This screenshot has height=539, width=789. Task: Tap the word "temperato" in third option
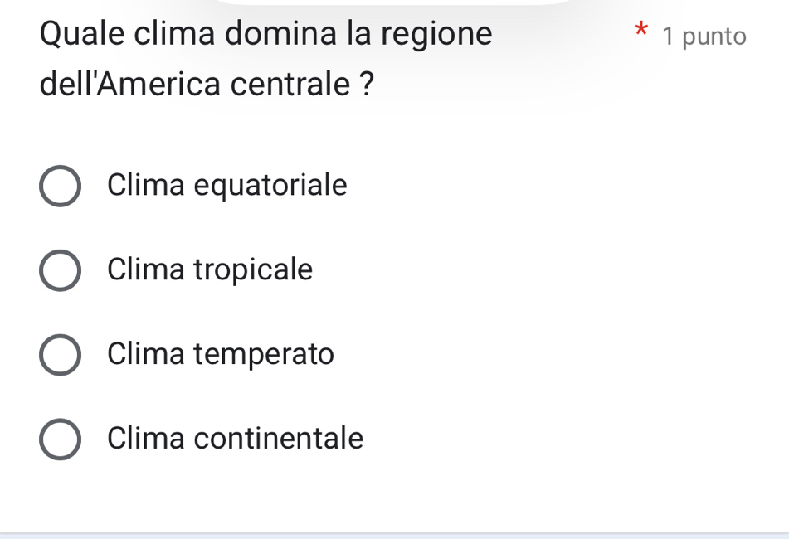[x=264, y=355]
